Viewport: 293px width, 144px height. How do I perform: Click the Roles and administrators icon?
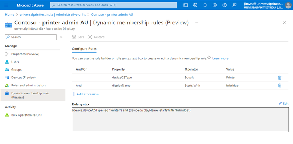(7, 85)
